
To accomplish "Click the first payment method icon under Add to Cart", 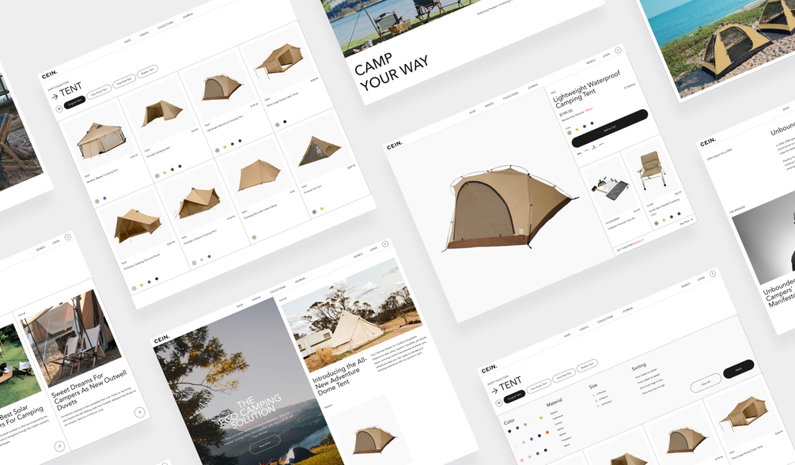I will coord(580,153).
